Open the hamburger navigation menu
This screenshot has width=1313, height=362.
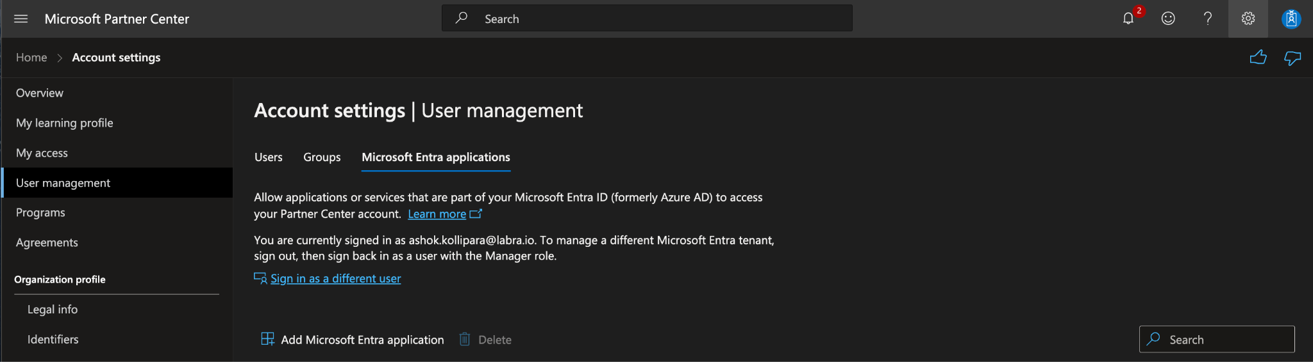pyautogui.click(x=21, y=19)
